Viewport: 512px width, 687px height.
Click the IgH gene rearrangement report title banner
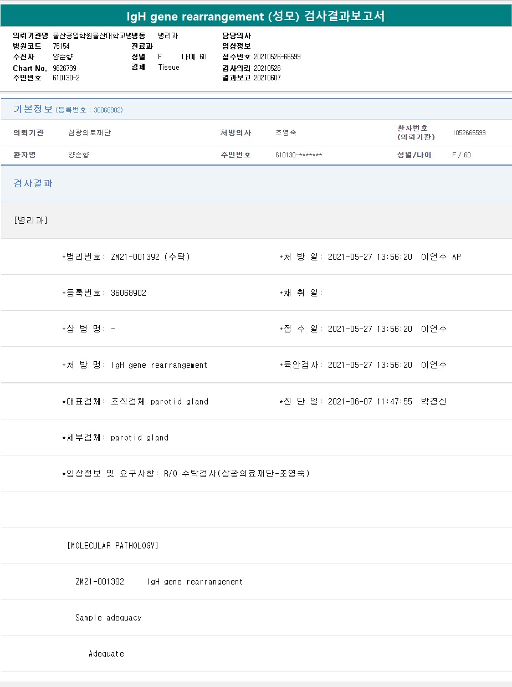255,17
